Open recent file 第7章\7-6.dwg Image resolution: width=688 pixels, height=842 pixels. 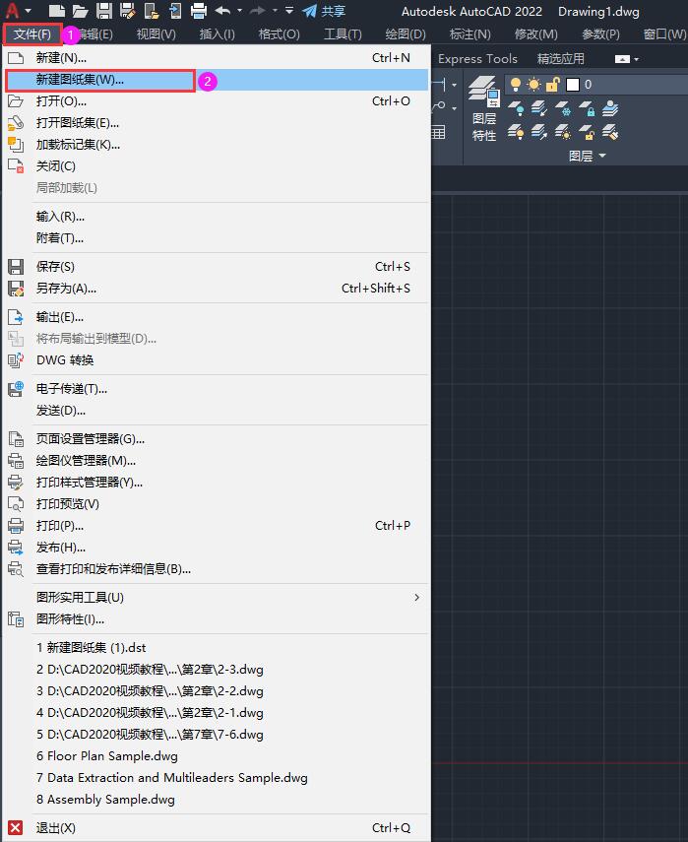(x=216, y=735)
